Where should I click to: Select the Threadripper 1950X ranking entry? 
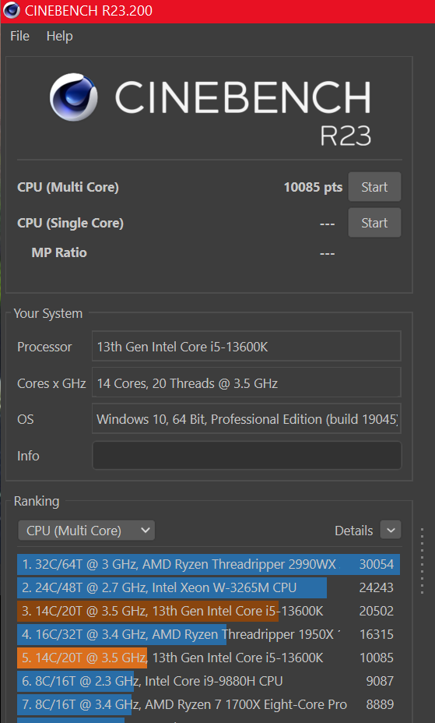pos(209,634)
